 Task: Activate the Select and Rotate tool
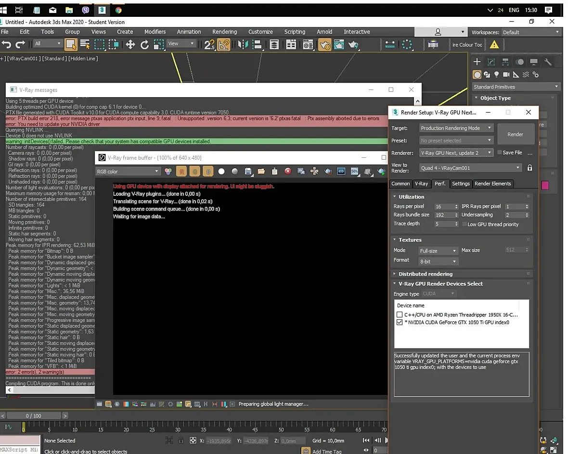click(144, 45)
